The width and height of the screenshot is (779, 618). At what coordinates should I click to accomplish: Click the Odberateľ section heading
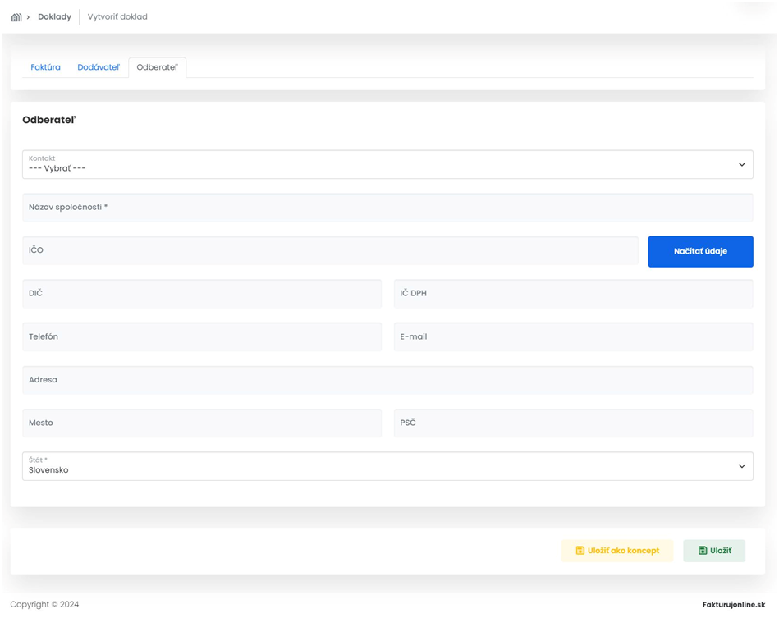click(x=49, y=120)
